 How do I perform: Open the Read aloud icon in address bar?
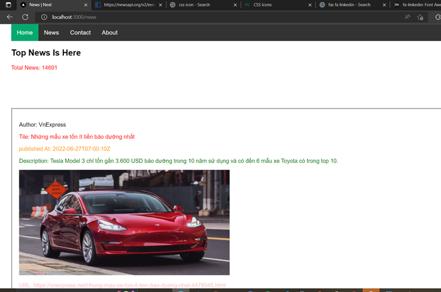point(407,17)
